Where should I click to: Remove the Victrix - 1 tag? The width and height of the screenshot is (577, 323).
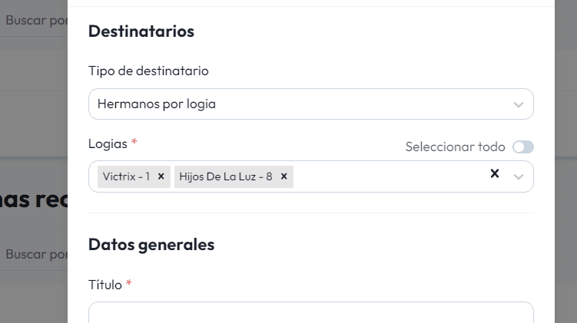161,176
